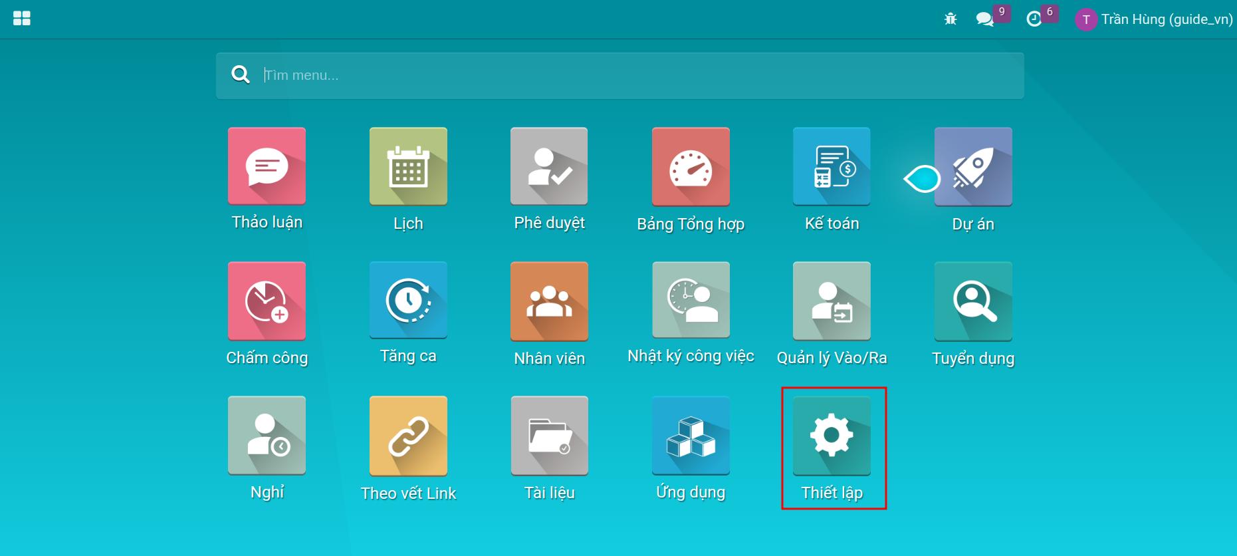Launch the Kế toán accounting app

click(832, 166)
